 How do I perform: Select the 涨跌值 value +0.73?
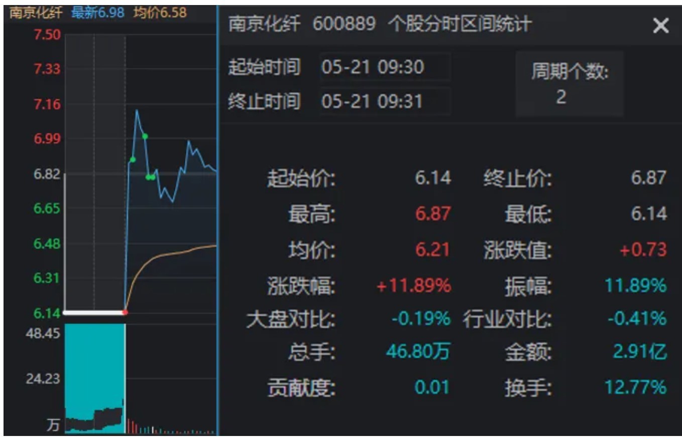tap(643, 250)
